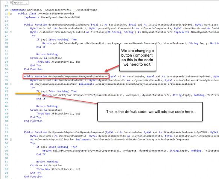Image resolution: width=219 pixels, height=179 pixels.
Task: Click GetEmbeddedDynamicDashboard function name on line 24
Action: (x=69, y=25)
